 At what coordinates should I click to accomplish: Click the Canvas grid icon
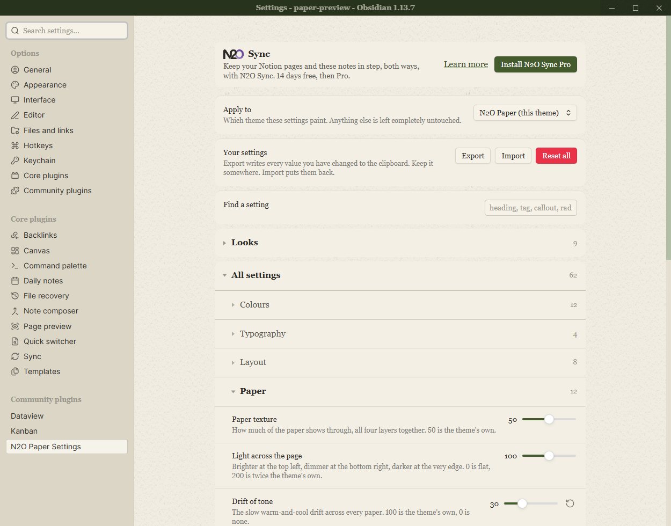(15, 251)
